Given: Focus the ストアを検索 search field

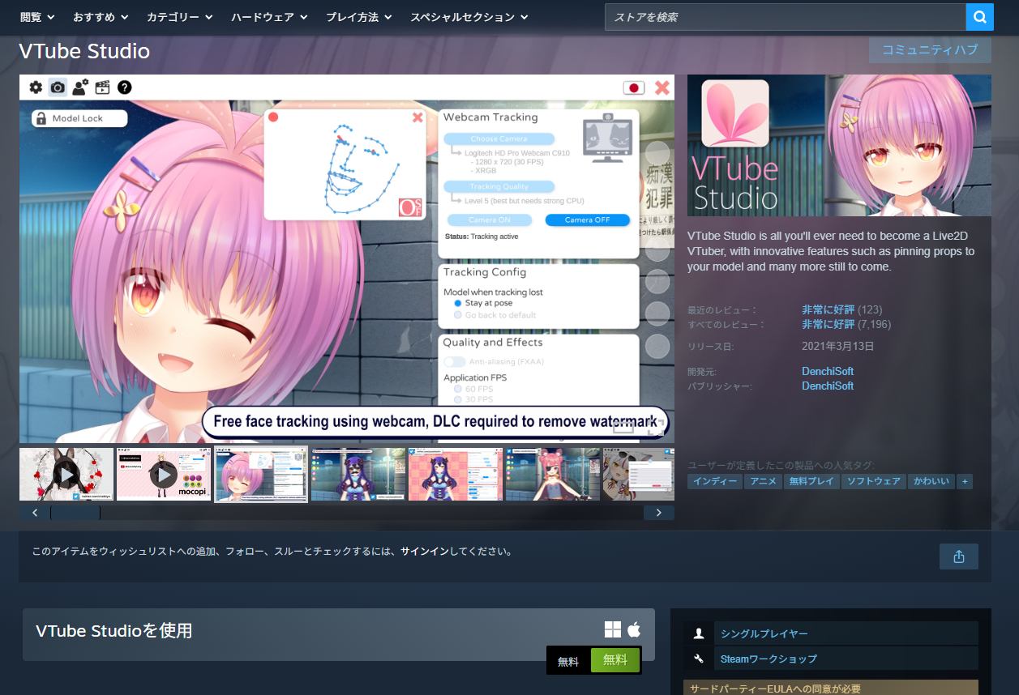Looking at the screenshot, I should click(x=785, y=16).
